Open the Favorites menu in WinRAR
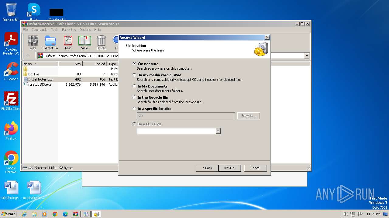This screenshot has width=389, height=218. coord(69,30)
